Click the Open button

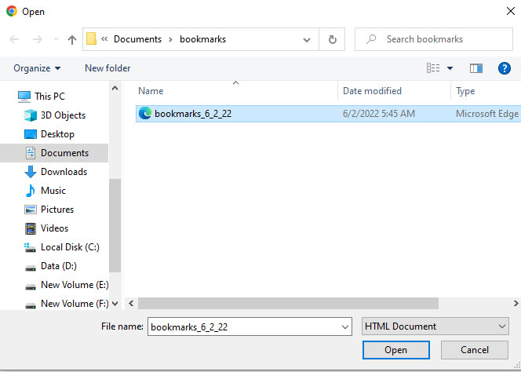point(395,350)
